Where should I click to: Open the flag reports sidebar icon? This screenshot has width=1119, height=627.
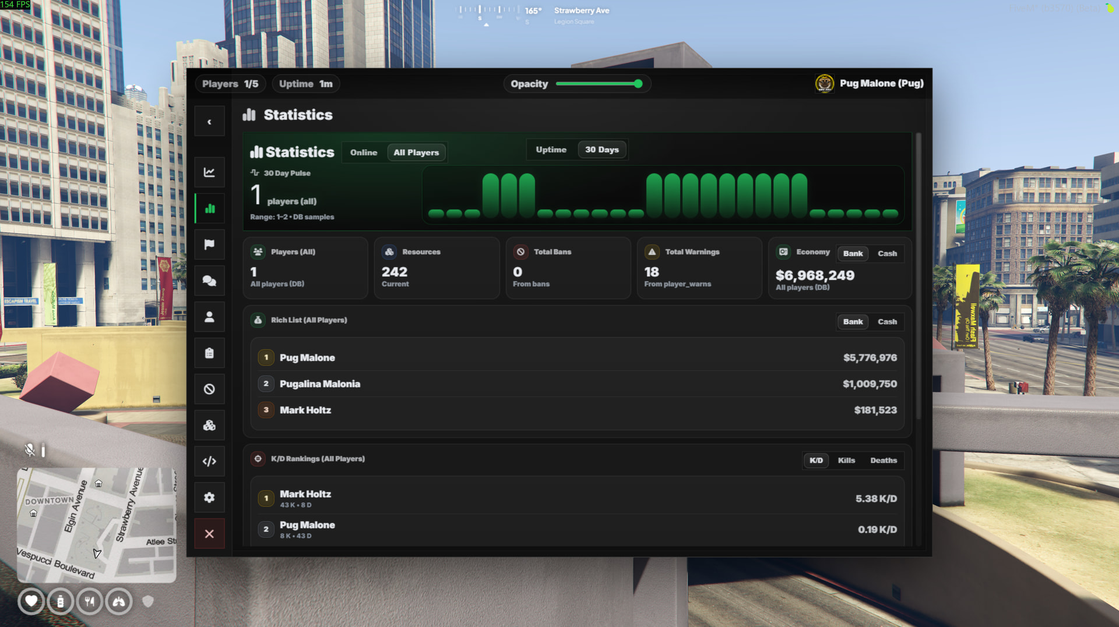tap(209, 245)
